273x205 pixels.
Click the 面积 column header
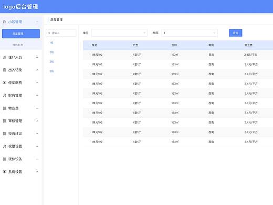click(x=174, y=45)
